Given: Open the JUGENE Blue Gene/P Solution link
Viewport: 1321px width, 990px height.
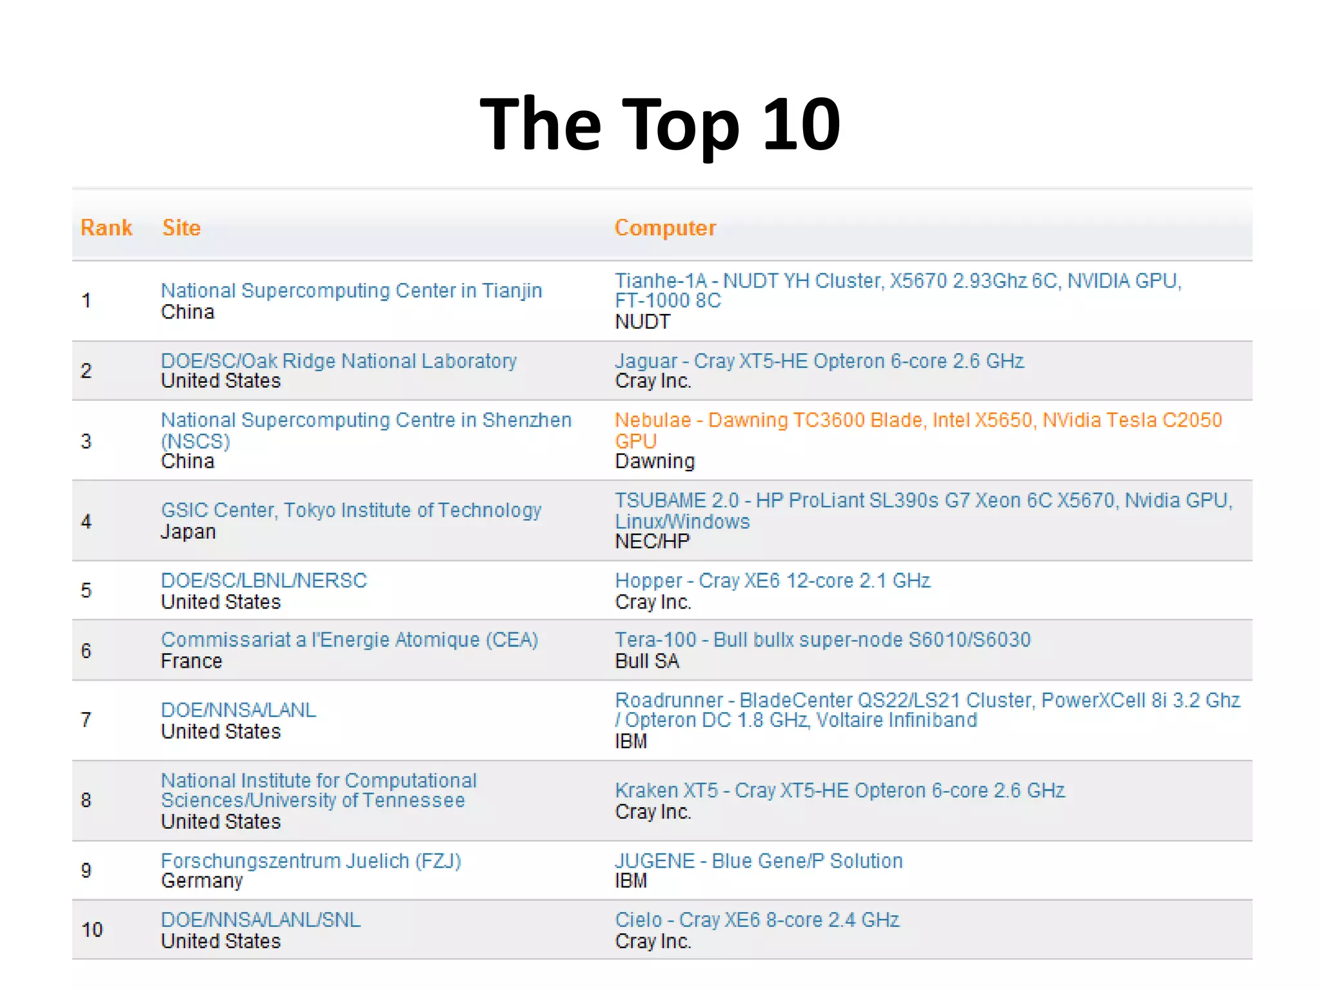Looking at the screenshot, I should click(x=759, y=861).
